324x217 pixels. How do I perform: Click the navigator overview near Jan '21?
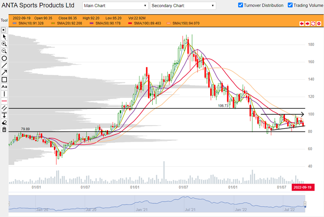(x=142, y=209)
